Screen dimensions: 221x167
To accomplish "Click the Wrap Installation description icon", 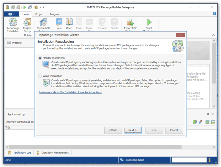I will click(46, 83).
